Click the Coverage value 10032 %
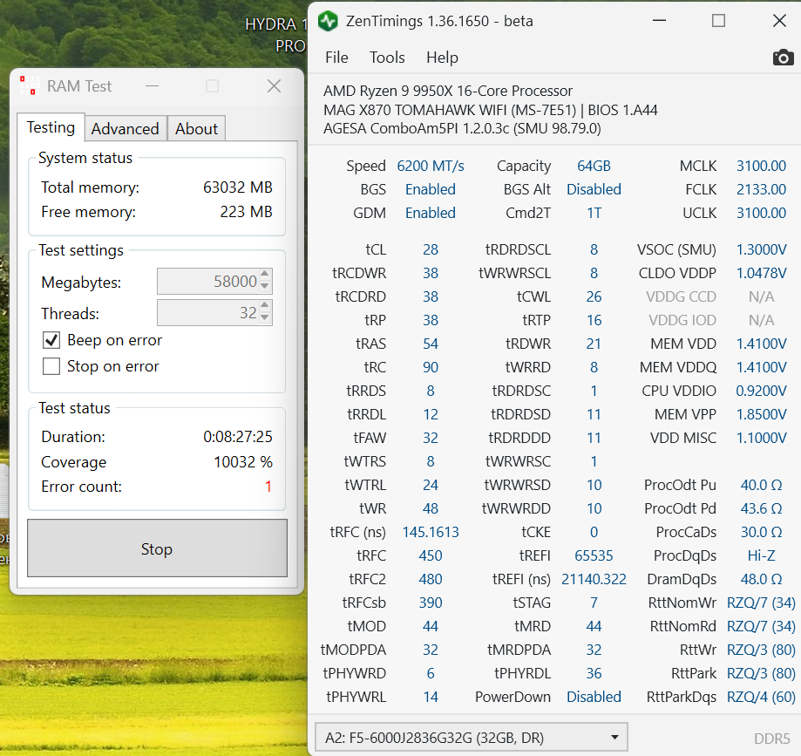This screenshot has height=756, width=801. 243,462
